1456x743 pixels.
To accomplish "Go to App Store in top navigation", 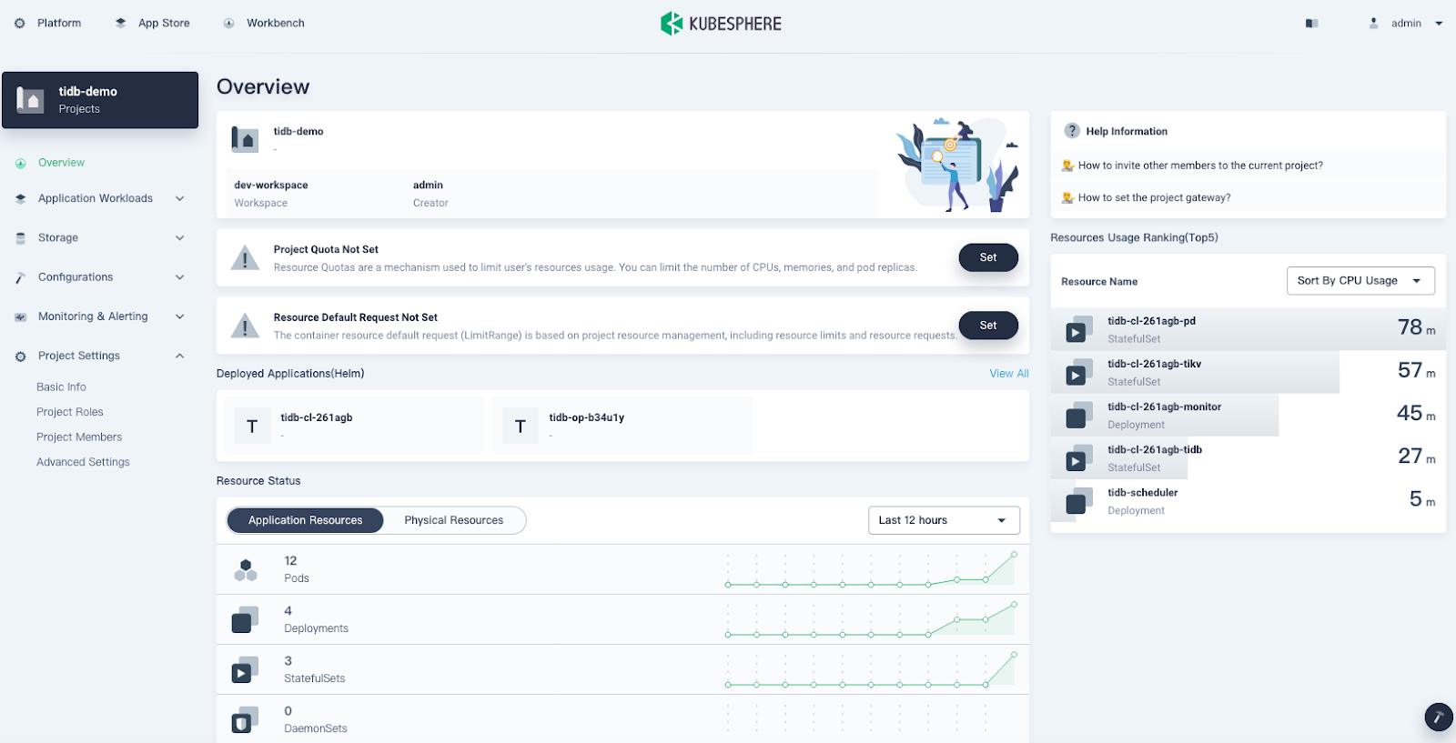I will [x=153, y=24].
